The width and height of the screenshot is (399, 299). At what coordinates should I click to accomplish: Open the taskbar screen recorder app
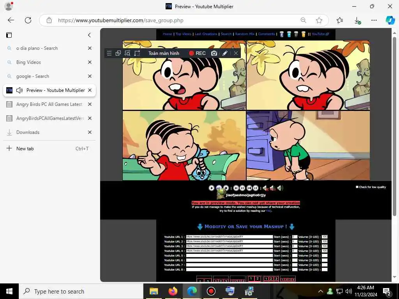point(211,291)
